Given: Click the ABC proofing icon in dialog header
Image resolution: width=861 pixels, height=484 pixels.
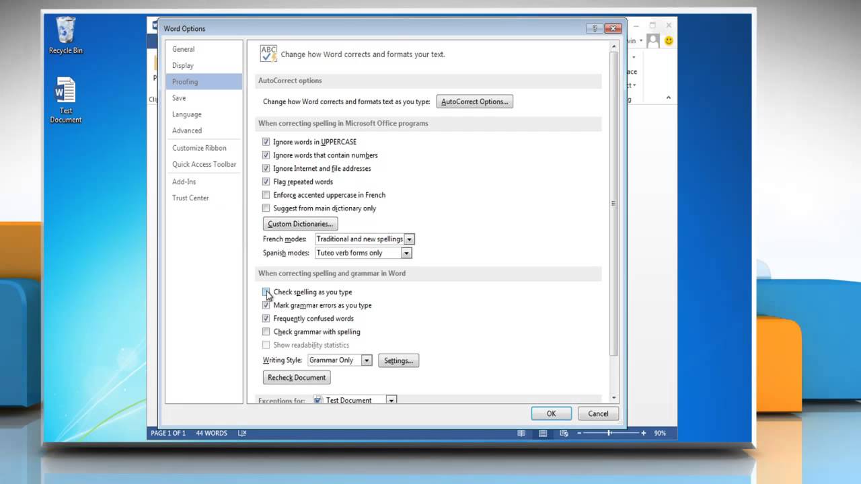Looking at the screenshot, I should [268, 54].
